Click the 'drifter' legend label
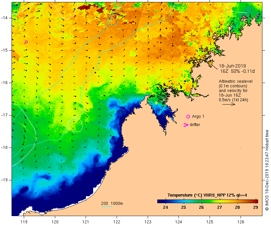 (195, 125)
